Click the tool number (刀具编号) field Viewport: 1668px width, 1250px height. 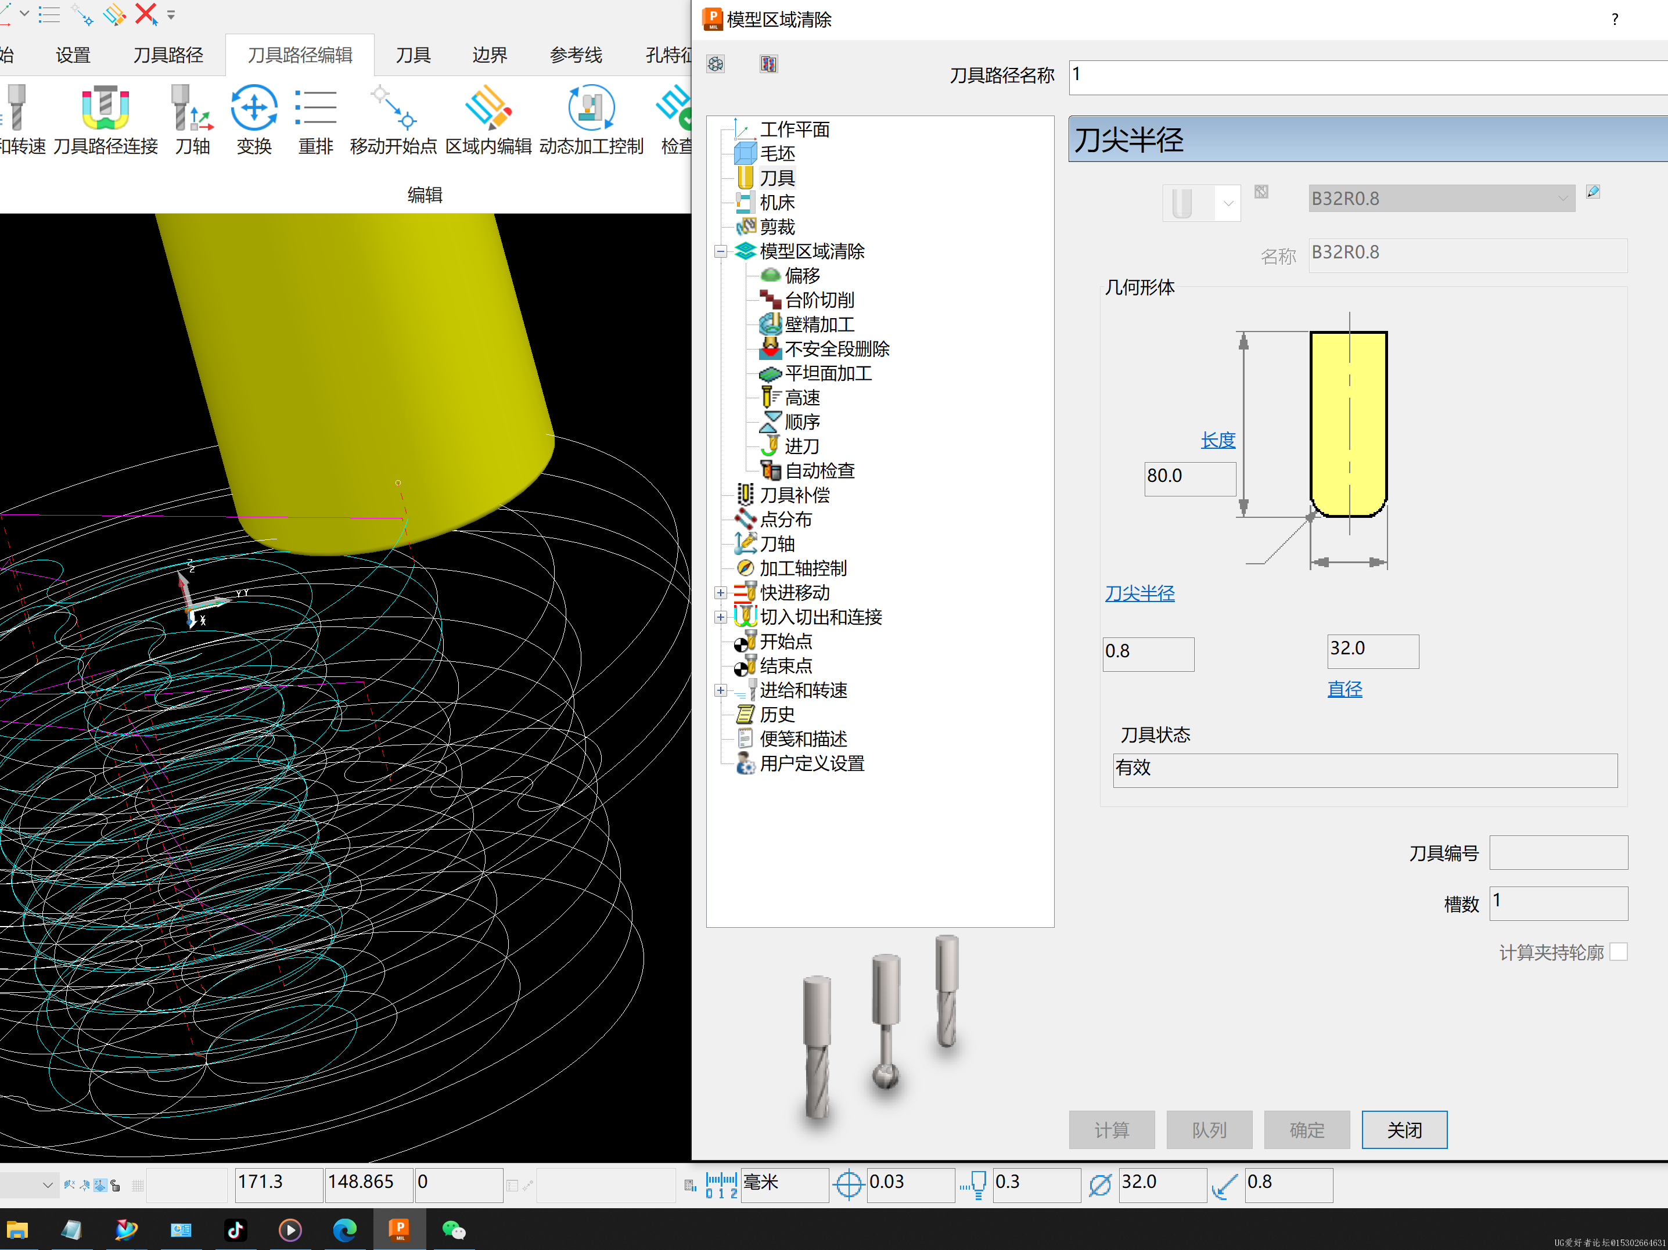[x=1559, y=853]
